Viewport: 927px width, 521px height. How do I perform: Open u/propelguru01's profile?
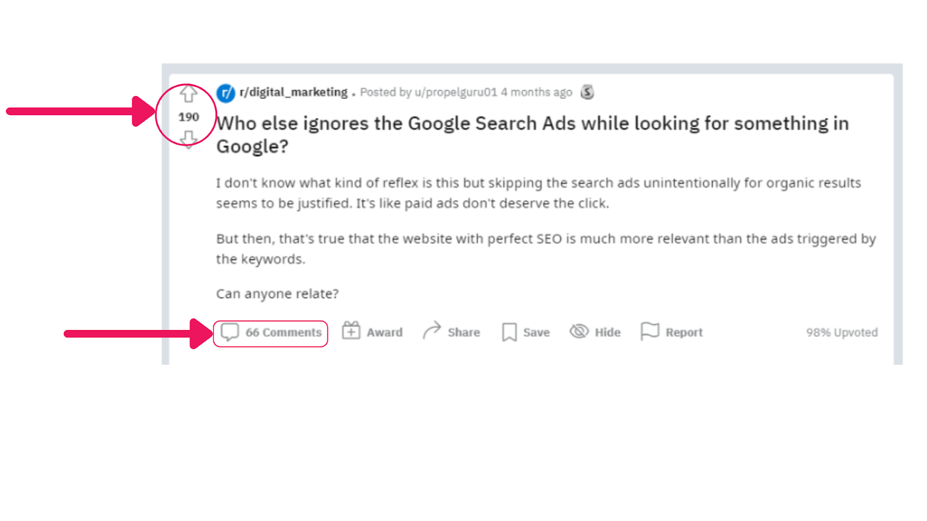[x=455, y=92]
